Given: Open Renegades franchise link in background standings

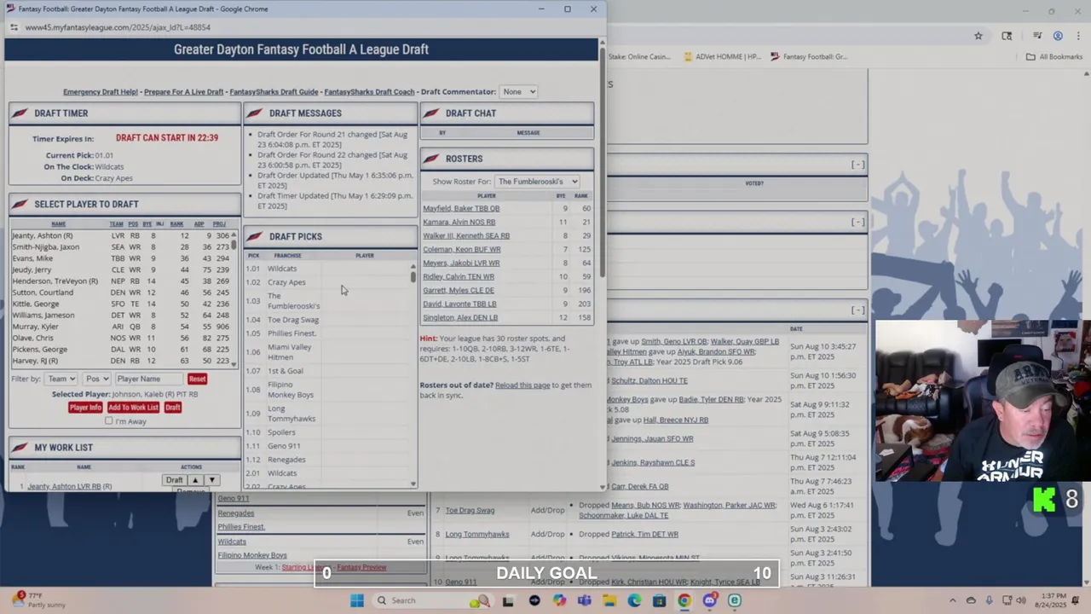Looking at the screenshot, I should [235, 513].
